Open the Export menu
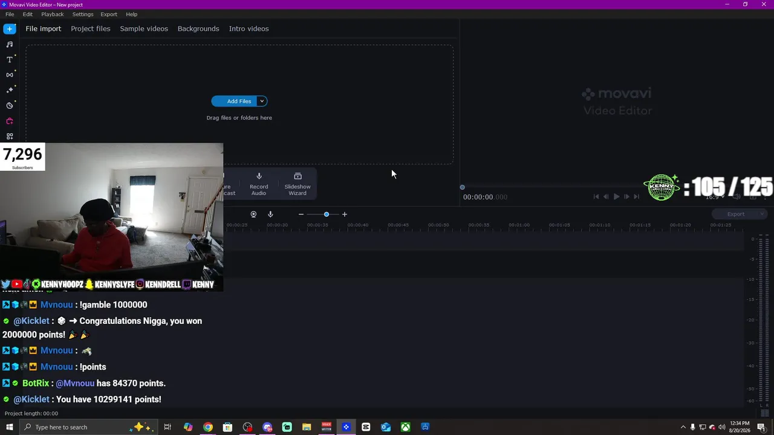This screenshot has width=774, height=435. tap(109, 14)
